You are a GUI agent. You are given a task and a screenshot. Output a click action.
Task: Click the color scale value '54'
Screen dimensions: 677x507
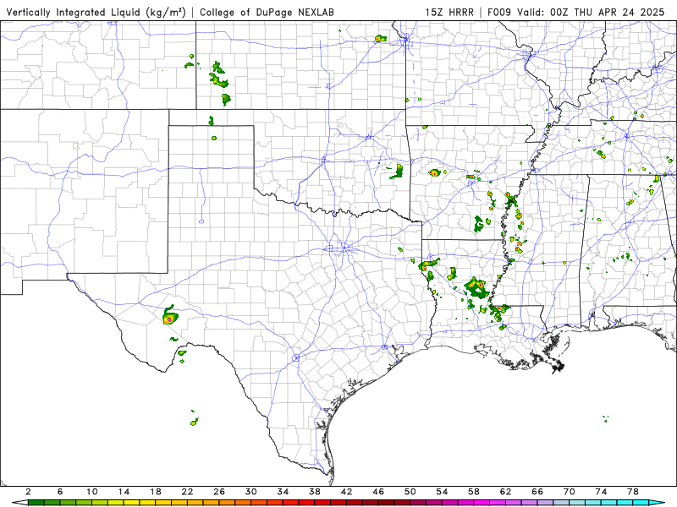click(x=442, y=492)
